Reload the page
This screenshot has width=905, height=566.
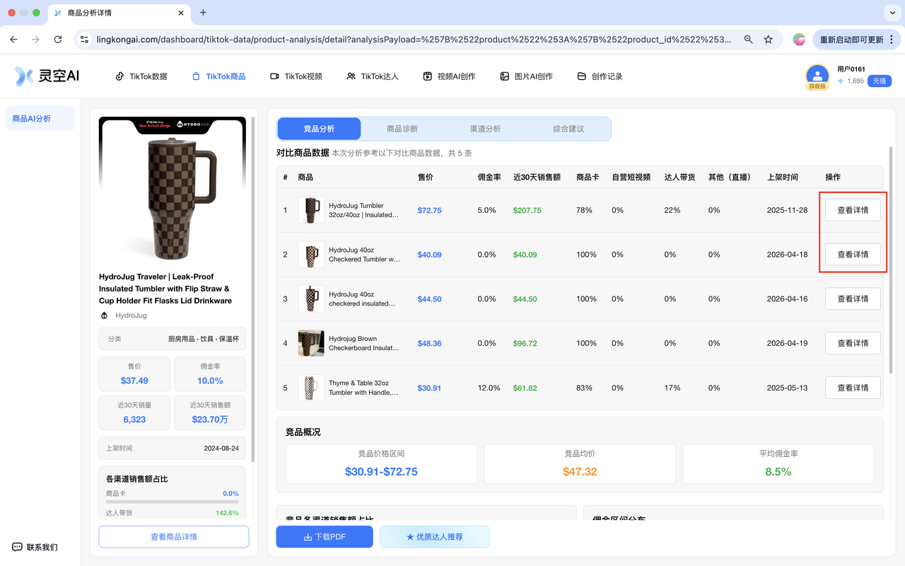click(58, 40)
